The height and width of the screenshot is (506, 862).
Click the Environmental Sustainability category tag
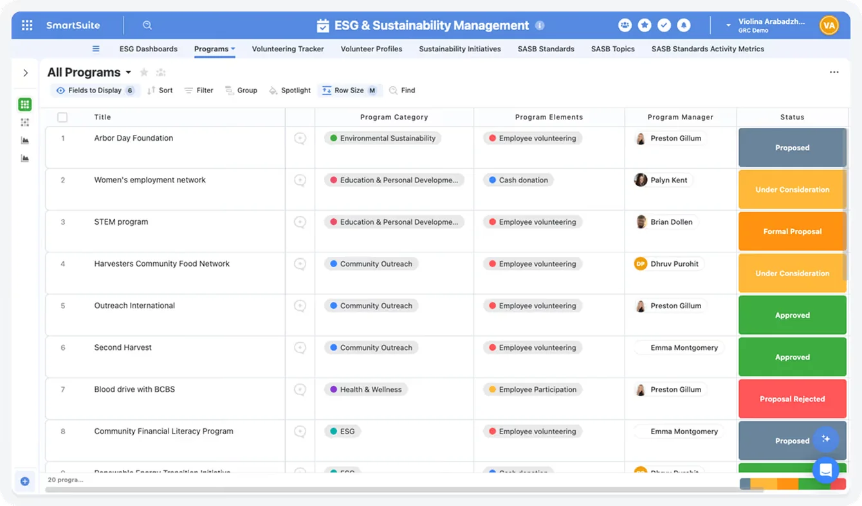[x=383, y=138]
